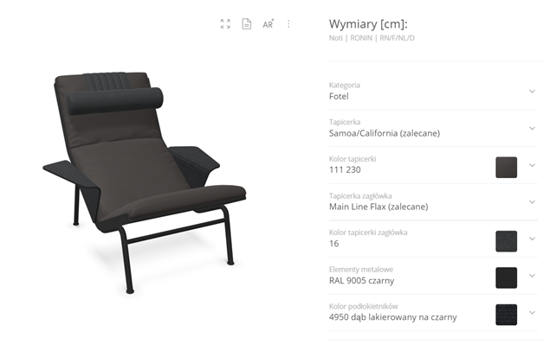543x357 pixels.
Task: Open the Kolor tapicerki zagłówka chevron
Action: [x=533, y=239]
